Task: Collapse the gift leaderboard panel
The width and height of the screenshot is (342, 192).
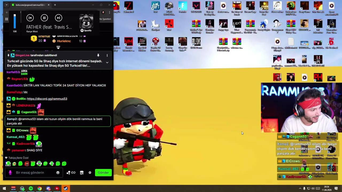Action: (58, 47)
